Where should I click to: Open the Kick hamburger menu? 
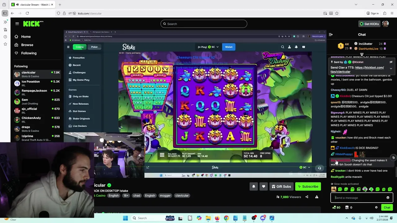pyautogui.click(x=17, y=24)
